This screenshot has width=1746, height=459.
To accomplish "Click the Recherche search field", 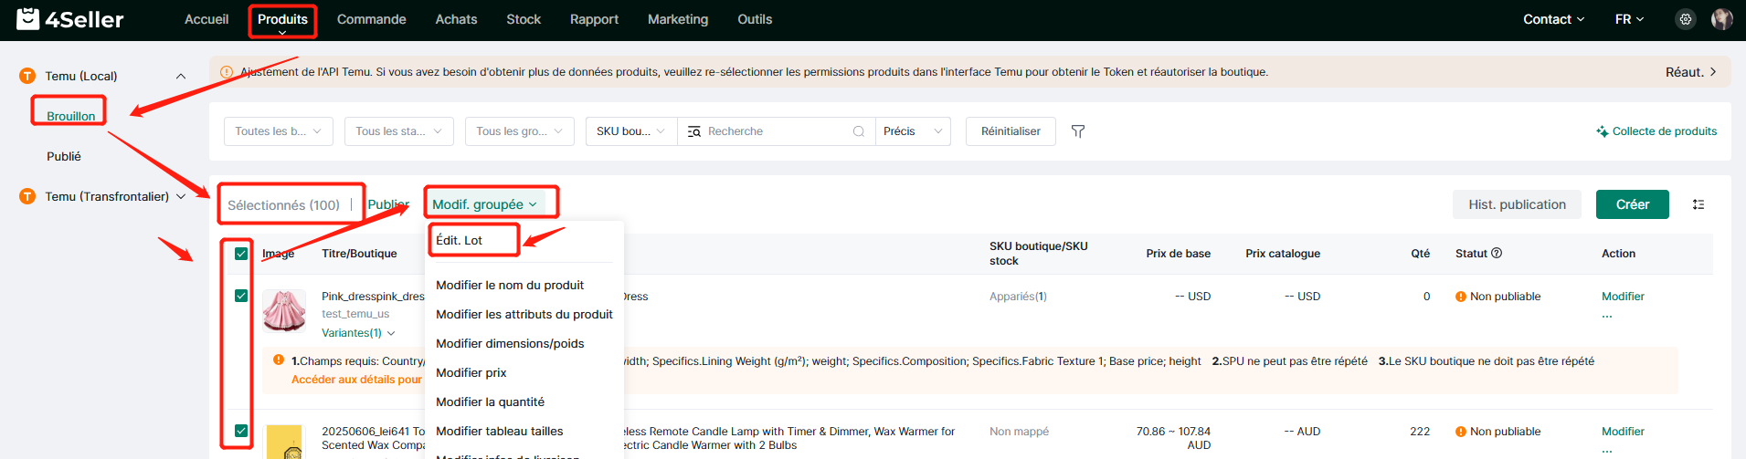I will click(777, 131).
